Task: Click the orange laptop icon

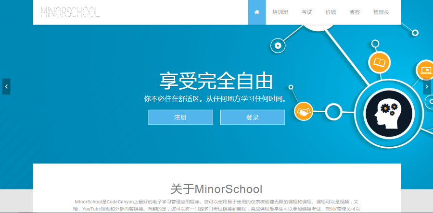Action: click(x=426, y=70)
